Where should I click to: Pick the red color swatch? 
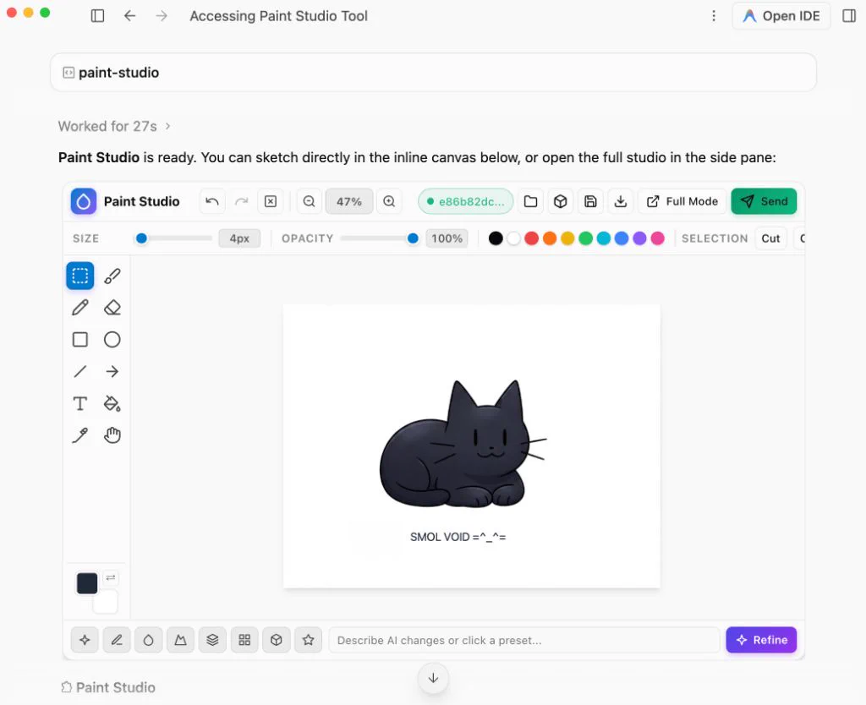tap(531, 238)
